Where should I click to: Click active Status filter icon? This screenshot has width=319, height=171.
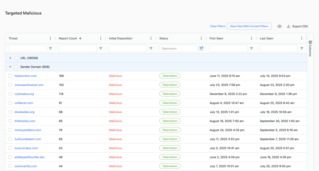(x=201, y=48)
